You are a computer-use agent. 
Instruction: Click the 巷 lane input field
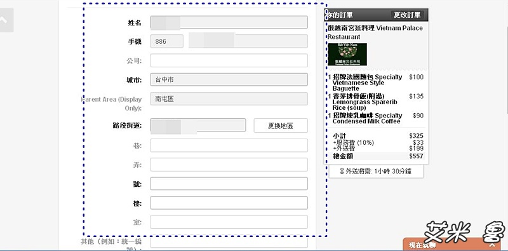pos(229,146)
